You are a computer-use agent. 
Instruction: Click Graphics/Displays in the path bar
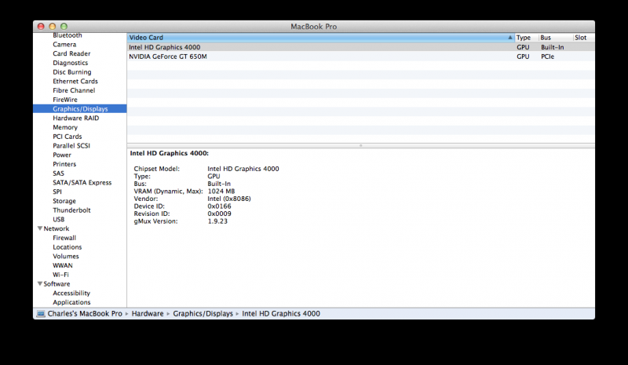click(203, 314)
